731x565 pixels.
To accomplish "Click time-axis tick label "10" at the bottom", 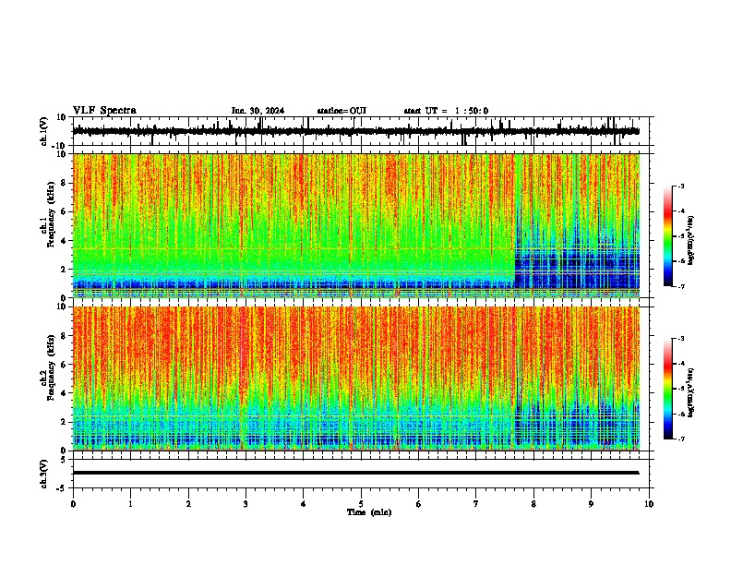I will click(649, 504).
